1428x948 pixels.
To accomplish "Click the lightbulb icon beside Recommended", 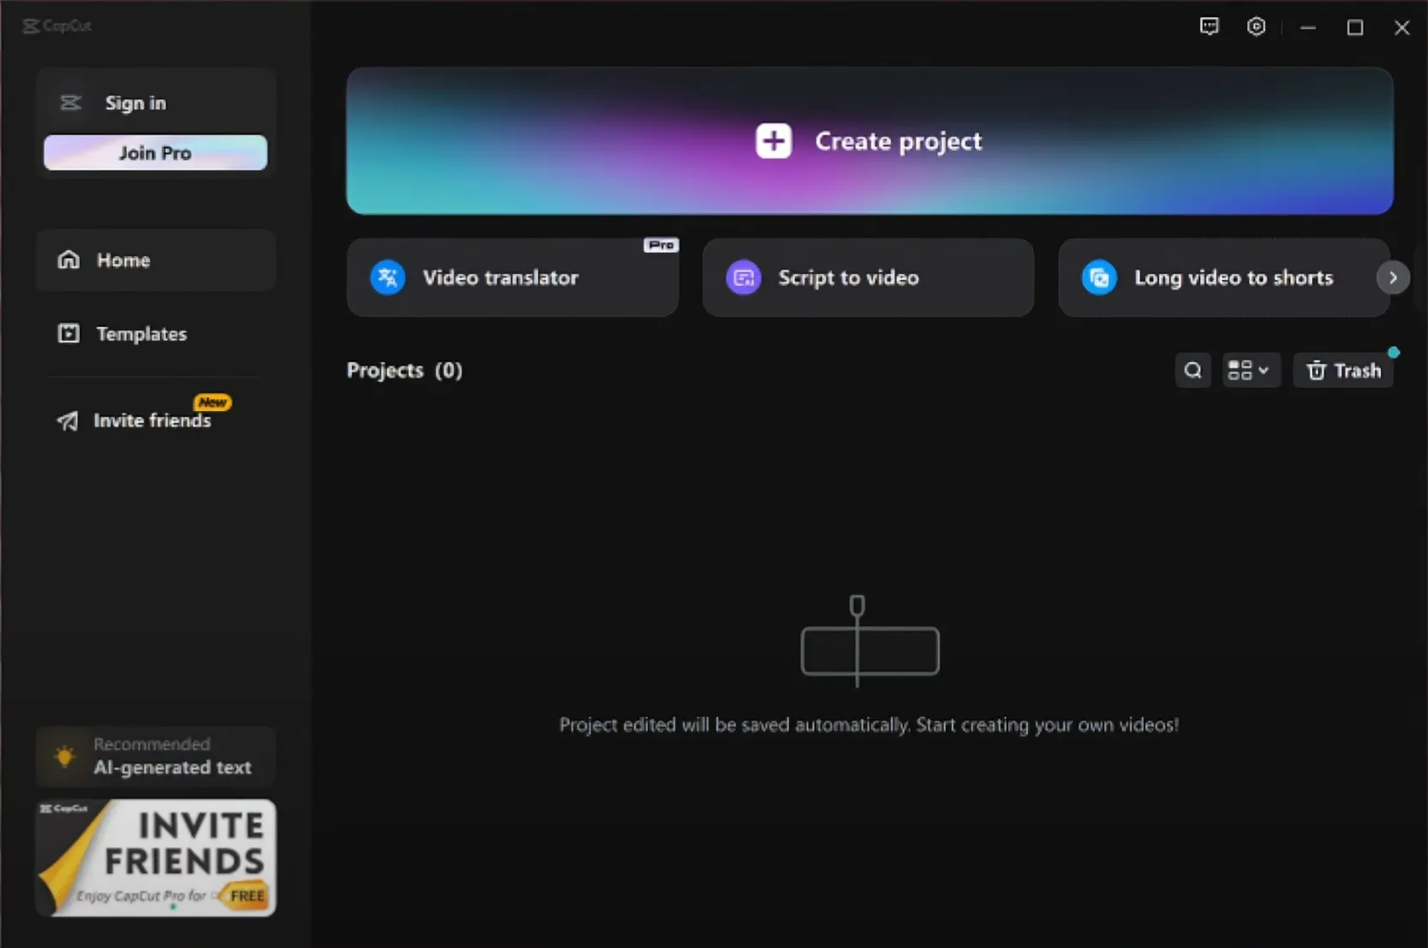I will click(x=64, y=757).
